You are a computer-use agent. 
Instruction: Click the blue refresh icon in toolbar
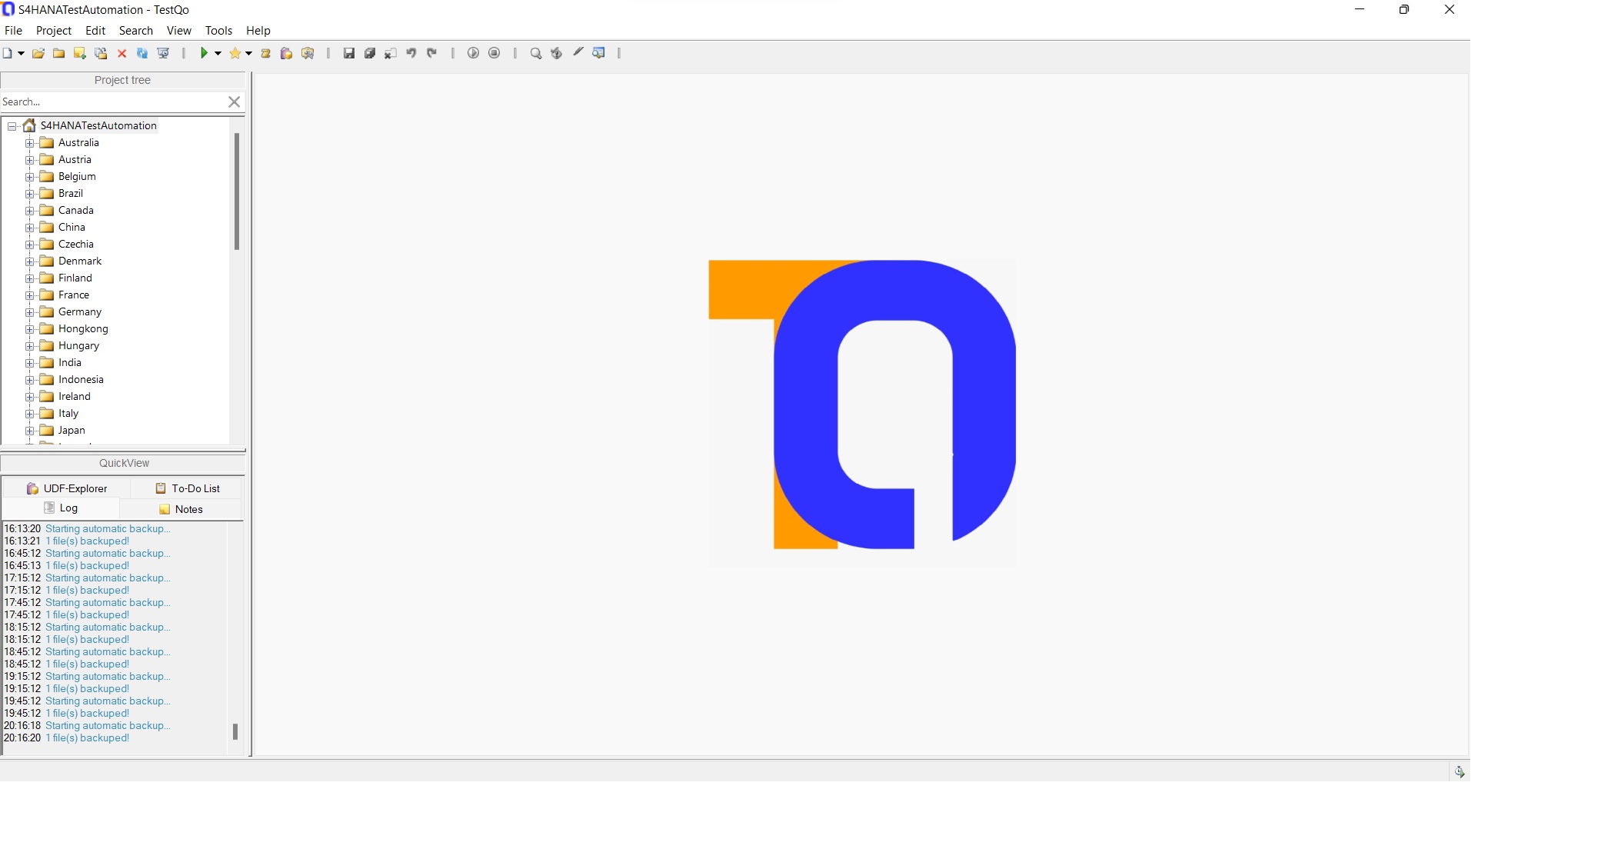tap(142, 53)
